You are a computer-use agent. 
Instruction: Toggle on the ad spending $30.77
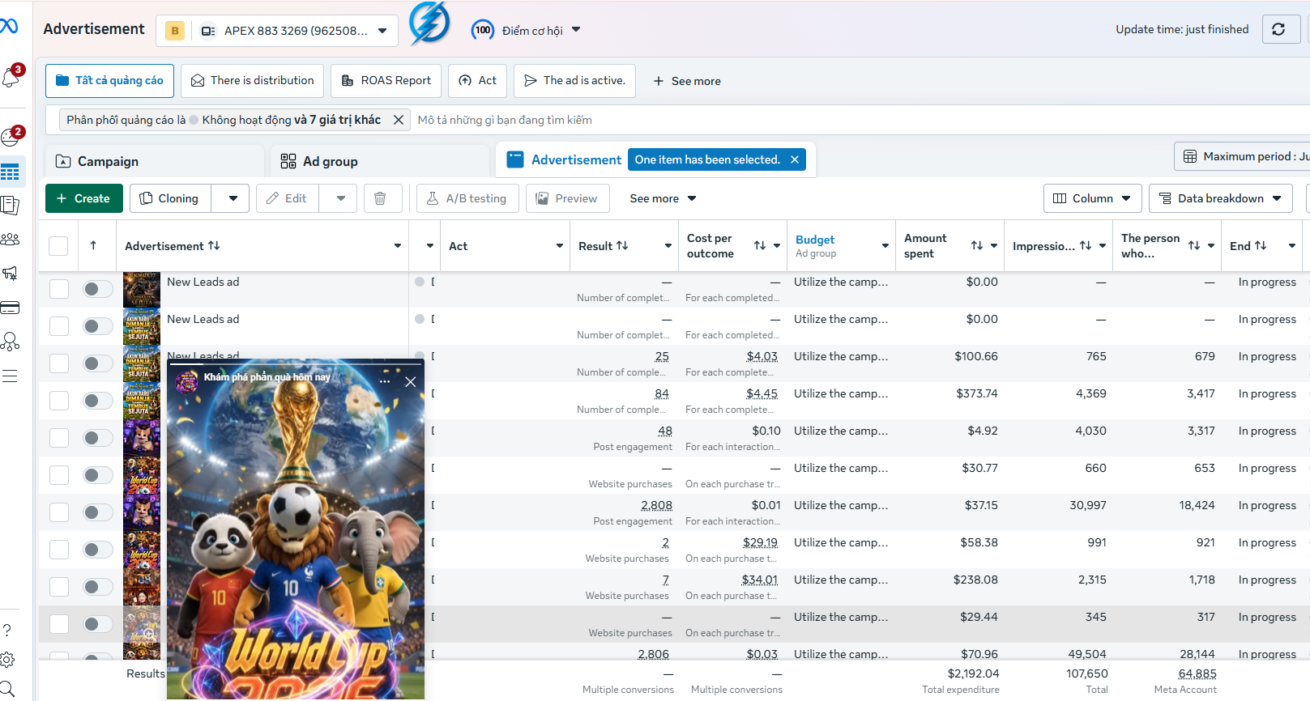tap(98, 475)
